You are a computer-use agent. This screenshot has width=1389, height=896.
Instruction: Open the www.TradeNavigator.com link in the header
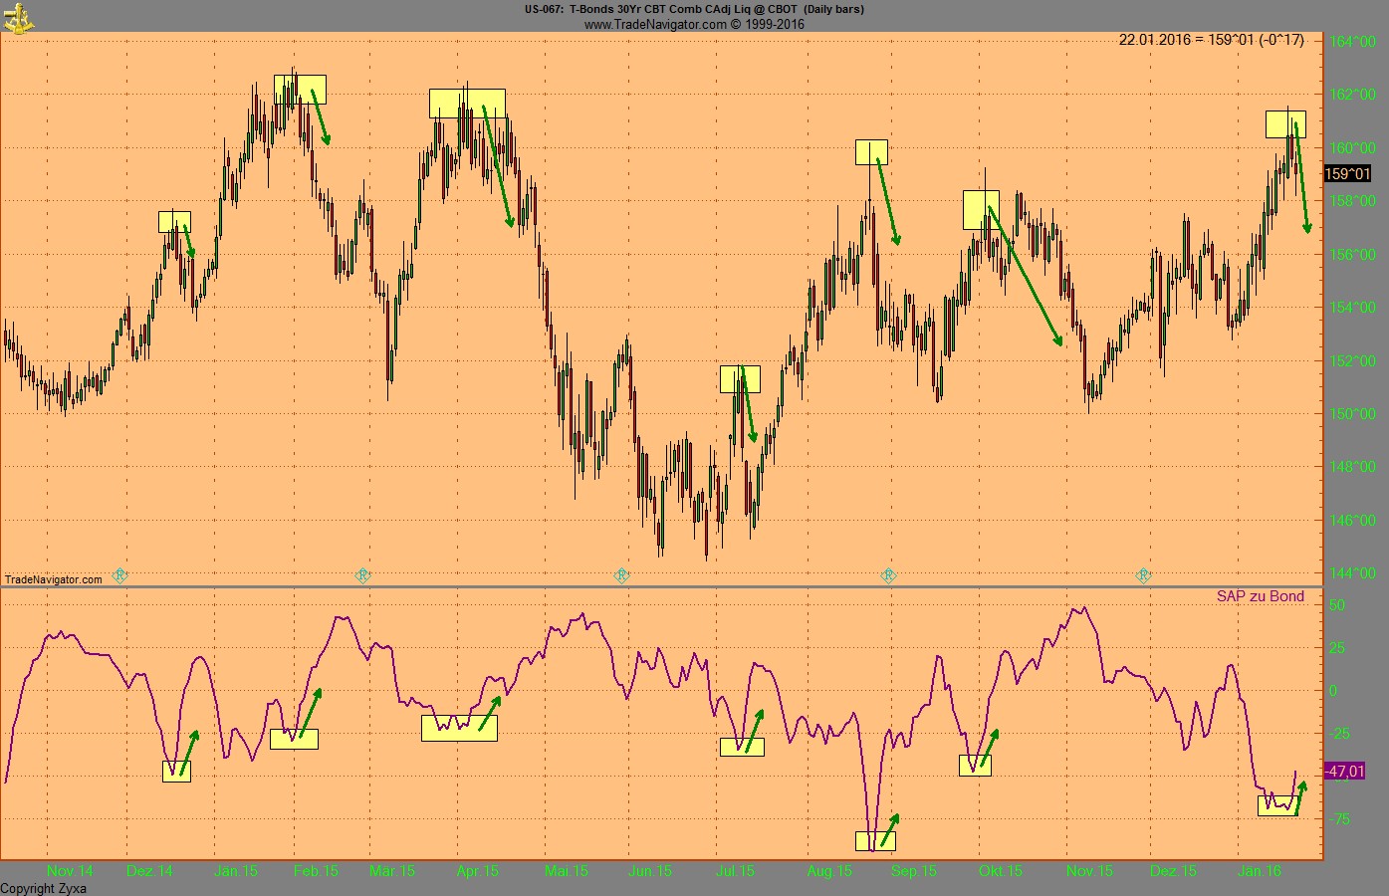tap(656, 23)
